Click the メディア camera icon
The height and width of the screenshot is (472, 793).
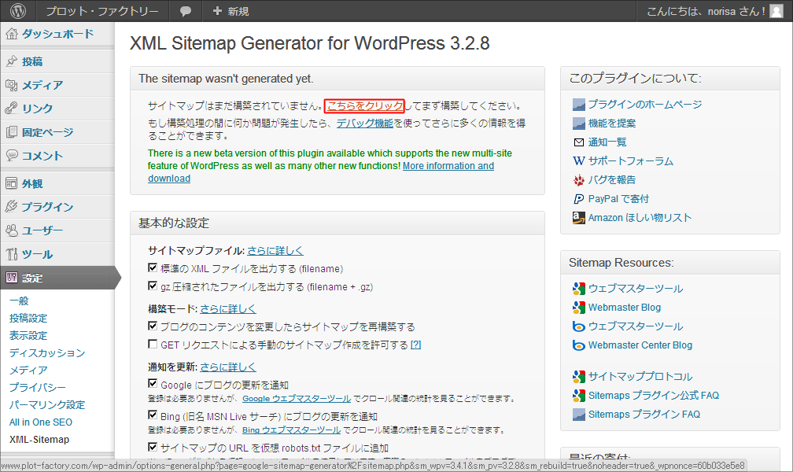pyautogui.click(x=11, y=84)
